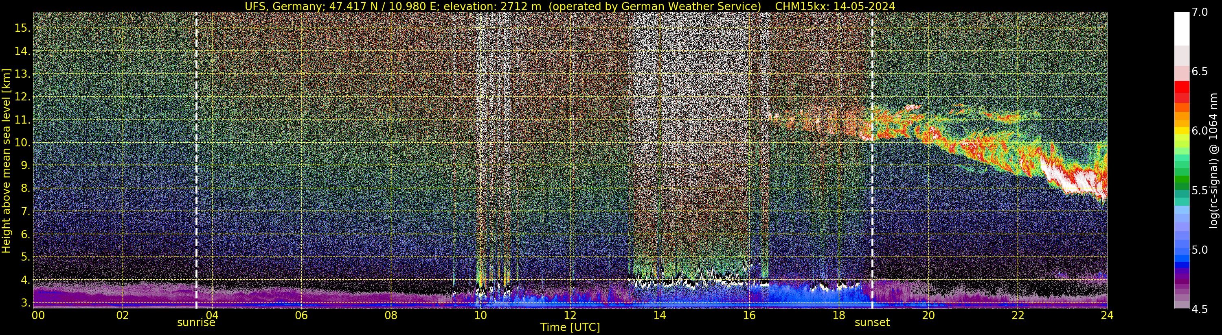Click the white dashed sunset line
The image size is (1222, 335).
[x=872, y=160]
